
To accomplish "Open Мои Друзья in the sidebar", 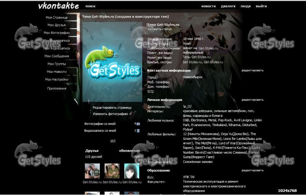I will [x=57, y=25].
